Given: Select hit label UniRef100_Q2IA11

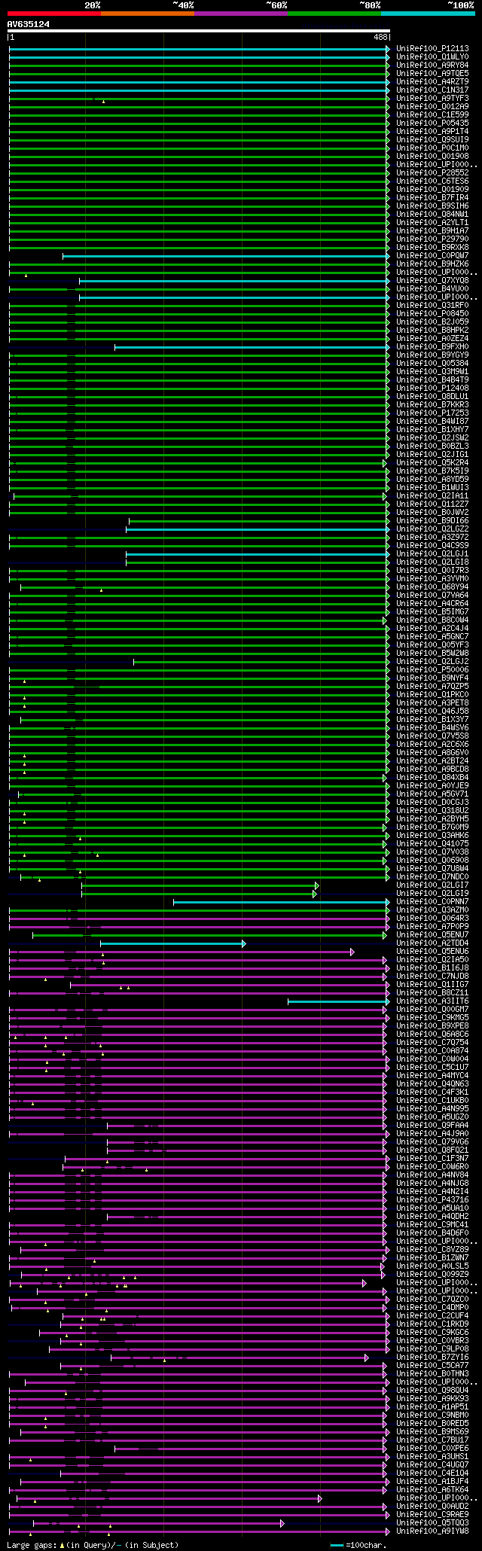Looking at the screenshot, I should pos(432,495).
